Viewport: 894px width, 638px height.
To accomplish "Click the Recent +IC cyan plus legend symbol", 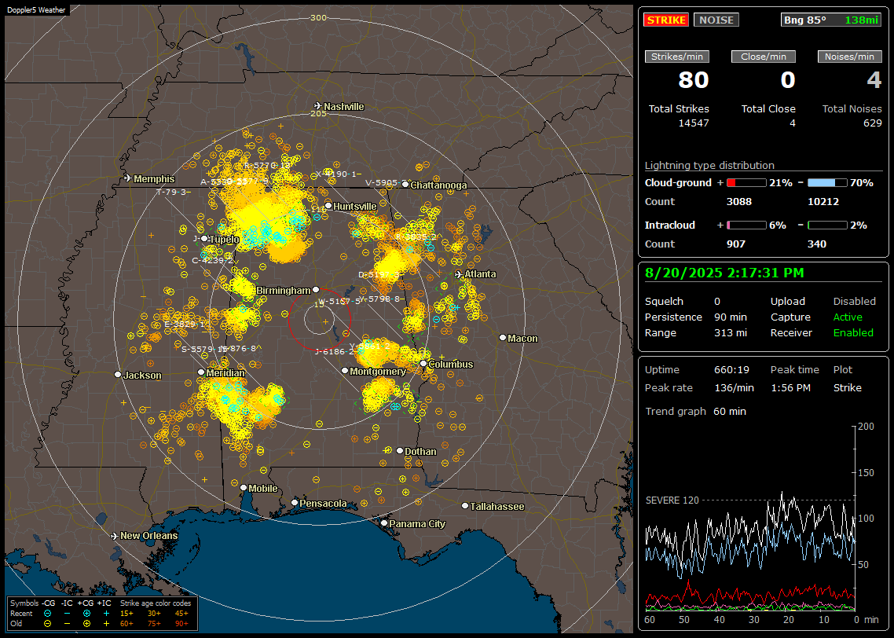I will (106, 614).
